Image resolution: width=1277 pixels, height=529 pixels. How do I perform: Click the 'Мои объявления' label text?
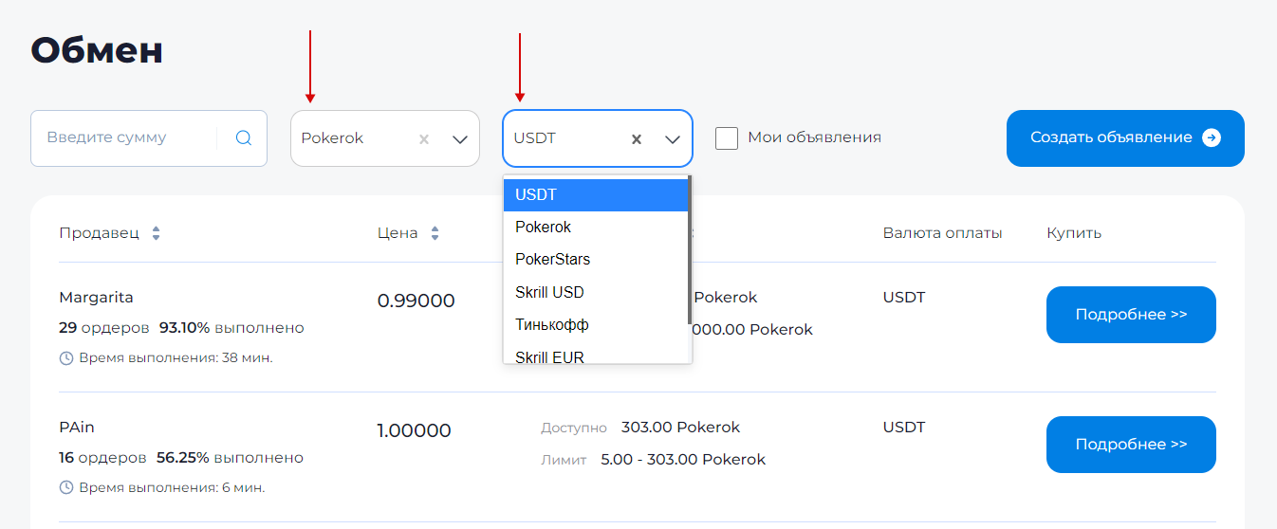click(814, 137)
